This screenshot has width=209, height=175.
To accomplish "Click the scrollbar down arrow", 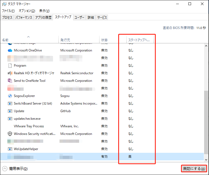I will [206, 160].
